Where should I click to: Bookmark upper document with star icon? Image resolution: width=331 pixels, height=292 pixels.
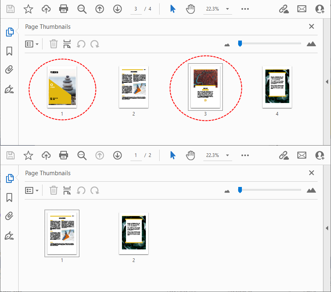coord(28,9)
